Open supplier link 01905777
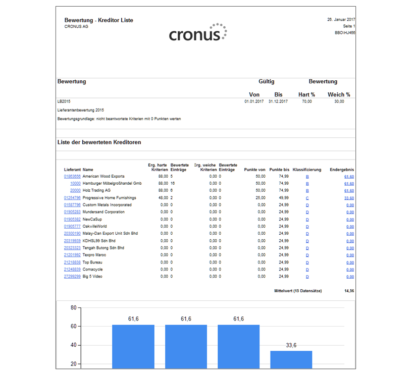 click(x=72, y=227)
